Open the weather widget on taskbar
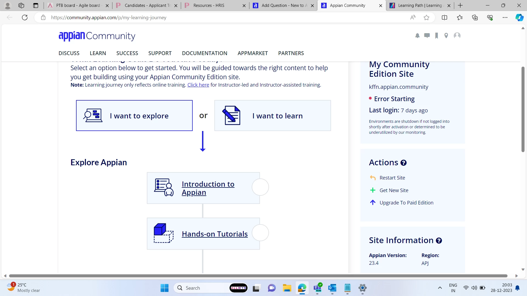Screen dimensions: 527x296 pyautogui.click(x=24, y=288)
